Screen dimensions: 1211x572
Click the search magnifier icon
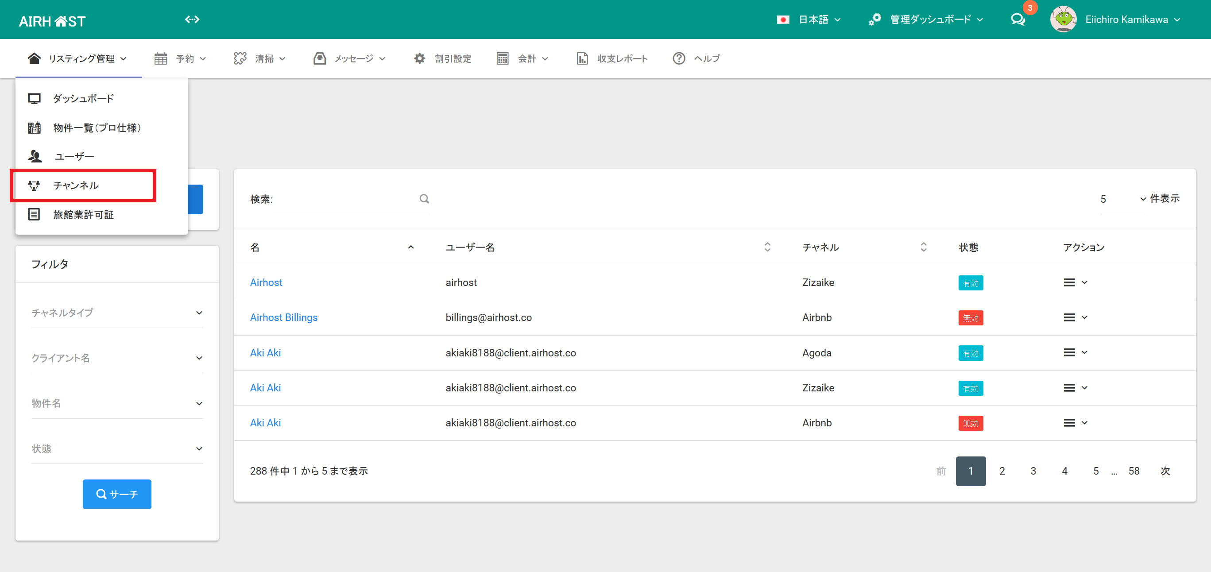(424, 199)
